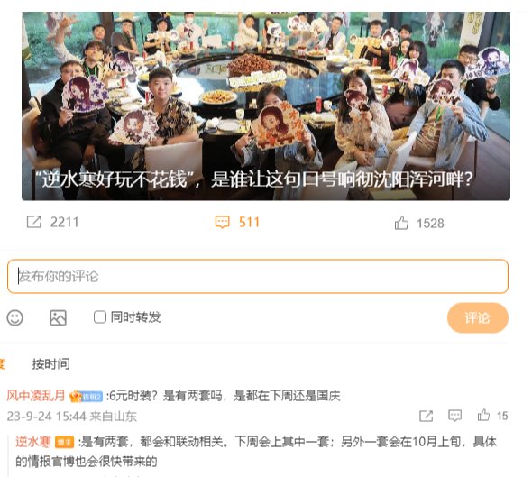Open the emoji picker smiley icon

15,318
